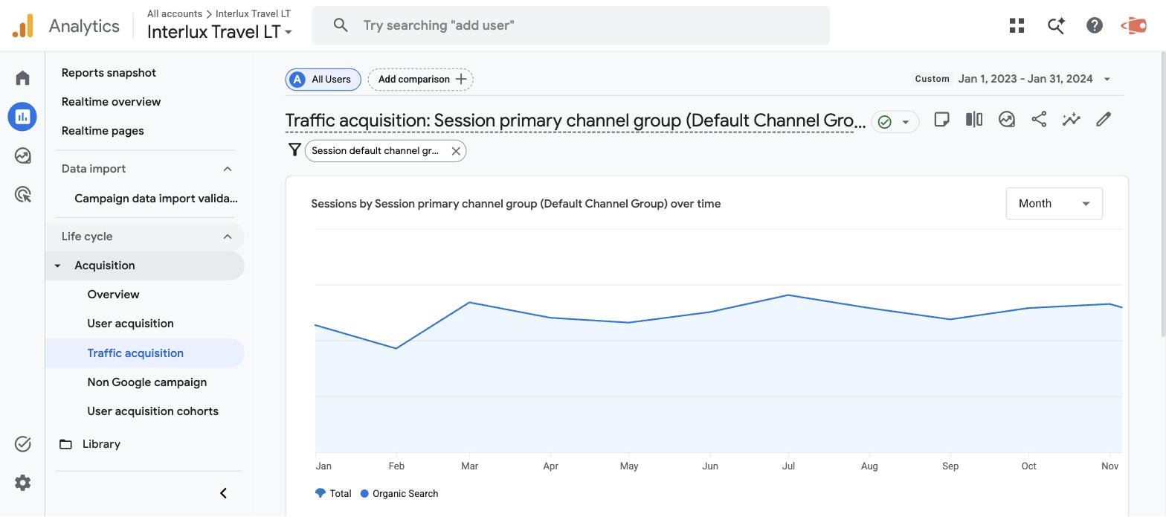Toggle the Organic Search series in legend
This screenshot has width=1166, height=517.
[399, 494]
